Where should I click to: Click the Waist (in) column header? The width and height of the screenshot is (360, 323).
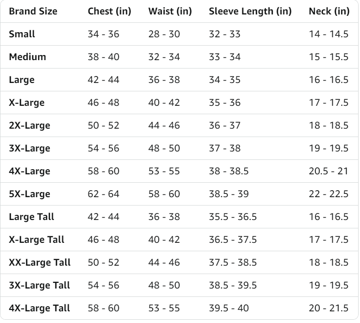click(x=170, y=12)
